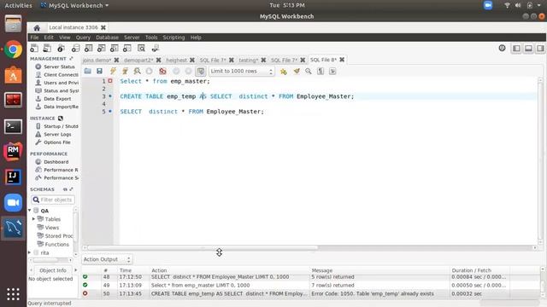Click the find magnifier icon in the editor toolbar
This screenshot has height=307, width=547.
tap(309, 71)
